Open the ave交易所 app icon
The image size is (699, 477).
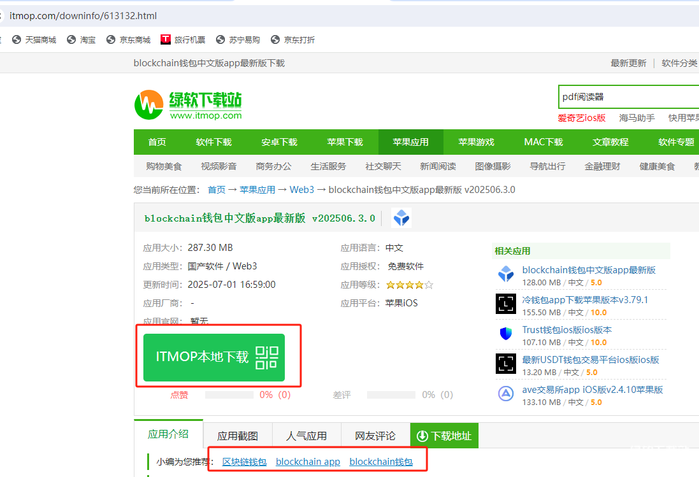(506, 394)
